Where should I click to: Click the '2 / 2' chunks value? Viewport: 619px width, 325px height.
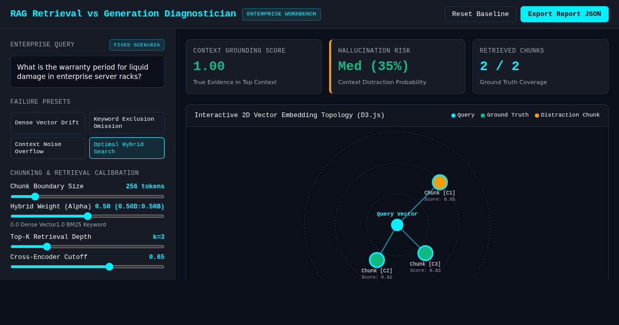pos(499,67)
